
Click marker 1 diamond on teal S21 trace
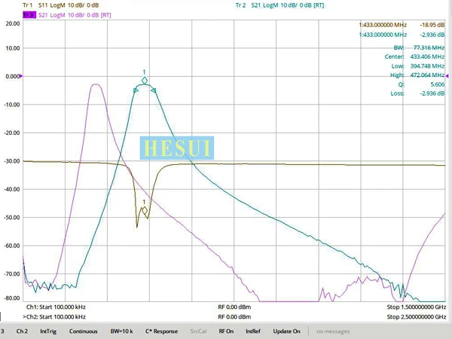[x=145, y=81]
